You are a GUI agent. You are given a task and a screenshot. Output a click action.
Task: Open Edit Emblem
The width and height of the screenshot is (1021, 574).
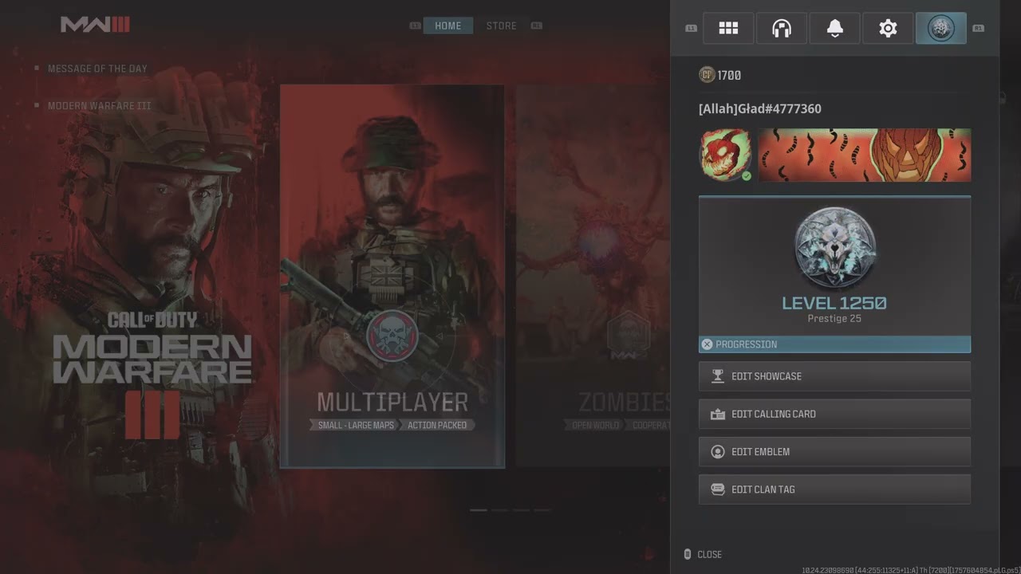click(835, 452)
